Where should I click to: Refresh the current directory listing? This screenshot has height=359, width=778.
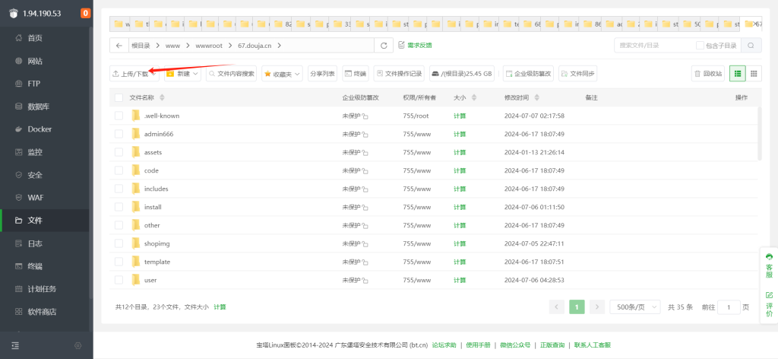pos(384,45)
